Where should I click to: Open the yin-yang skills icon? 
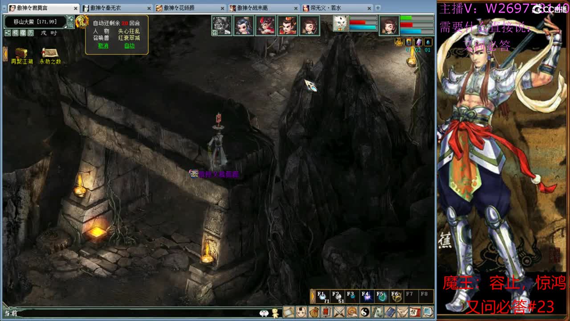point(364,312)
